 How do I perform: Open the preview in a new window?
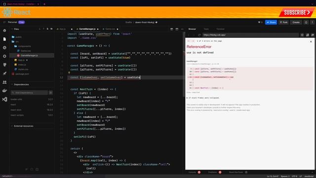tap(313, 35)
